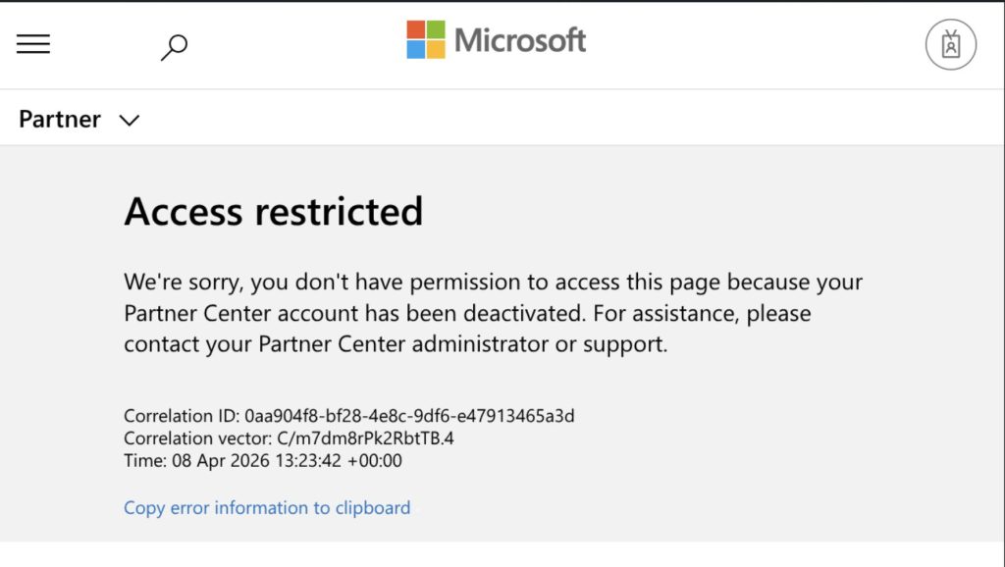This screenshot has height=567, width=1005.
Task: Click the deactivated account message paragraph
Action: point(493,313)
